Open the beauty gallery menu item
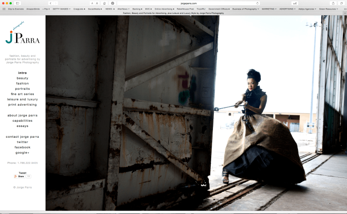The image size is (347, 214). click(x=23, y=78)
